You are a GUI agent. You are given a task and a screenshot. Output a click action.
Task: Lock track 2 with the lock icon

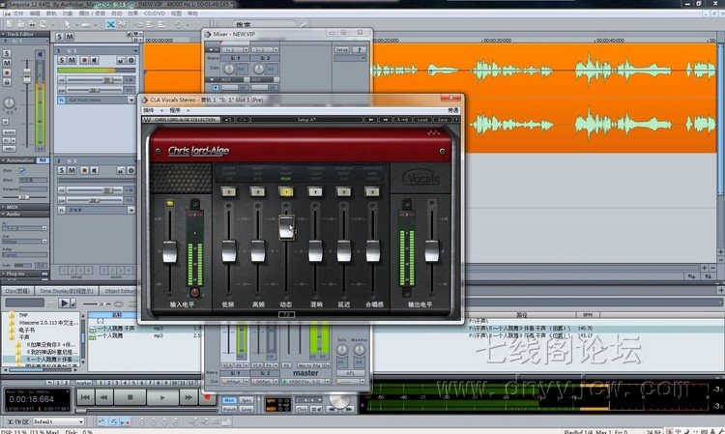pyautogui.click(x=121, y=170)
